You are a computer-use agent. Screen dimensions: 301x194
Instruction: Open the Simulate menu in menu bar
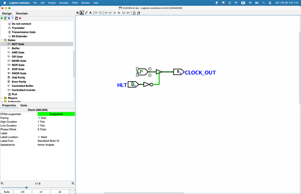tap(64, 3)
